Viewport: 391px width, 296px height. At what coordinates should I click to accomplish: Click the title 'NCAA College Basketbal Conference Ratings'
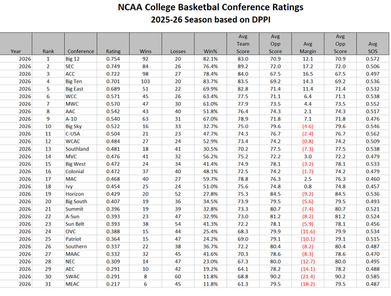point(194,8)
